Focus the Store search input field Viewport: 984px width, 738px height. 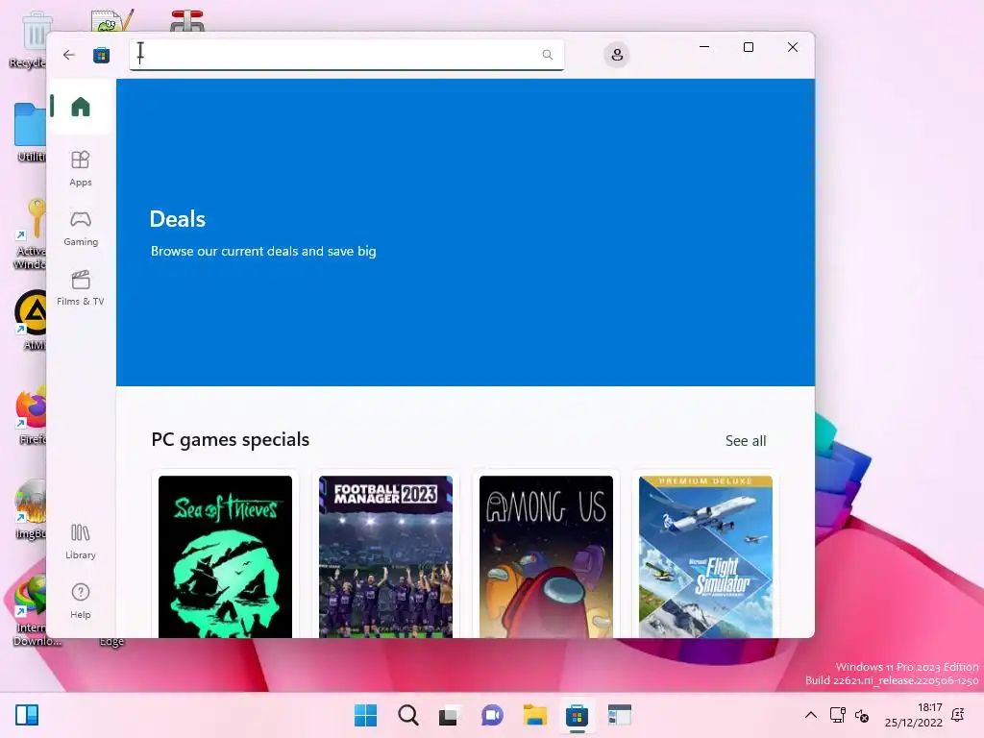click(x=346, y=55)
